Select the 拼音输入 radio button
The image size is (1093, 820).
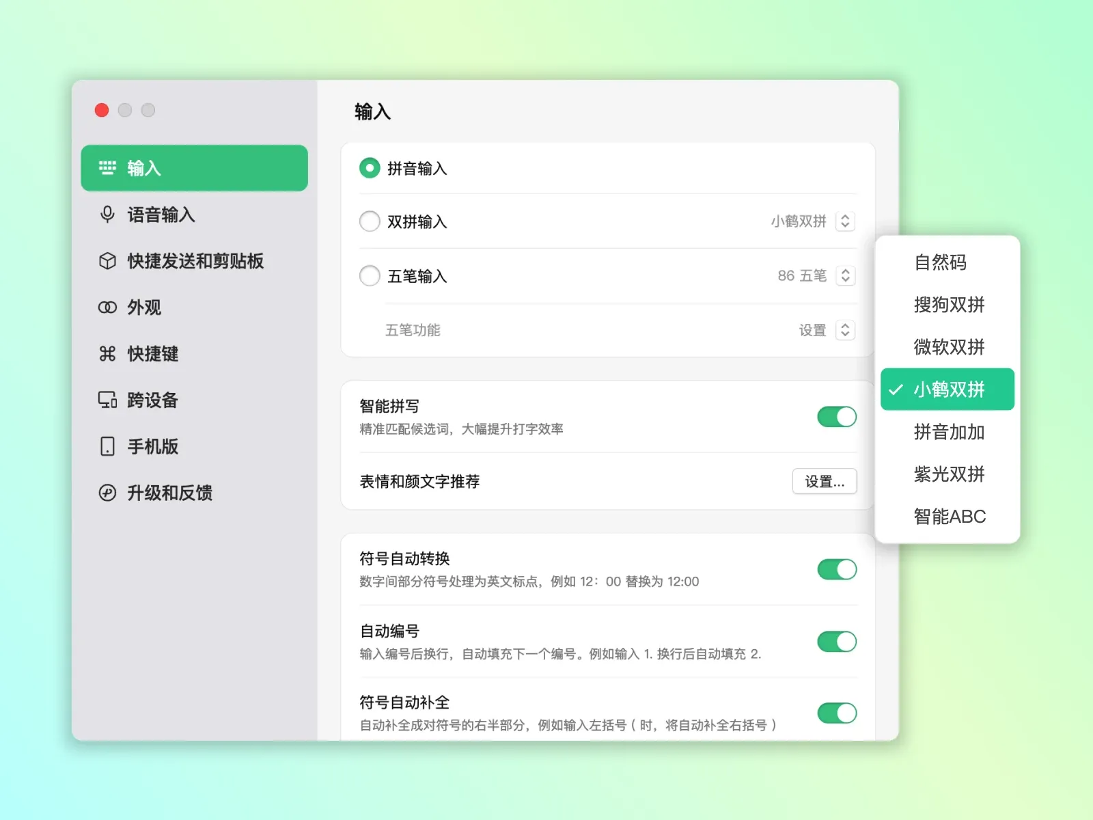(370, 168)
